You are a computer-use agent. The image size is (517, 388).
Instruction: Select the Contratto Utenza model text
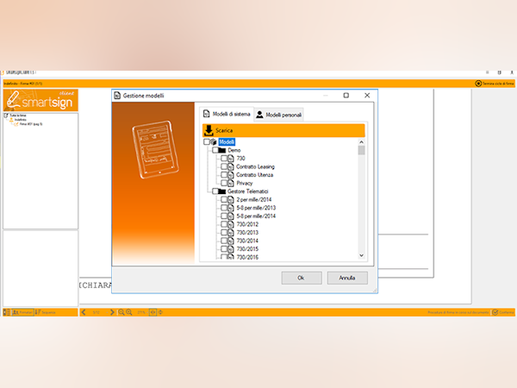click(254, 175)
